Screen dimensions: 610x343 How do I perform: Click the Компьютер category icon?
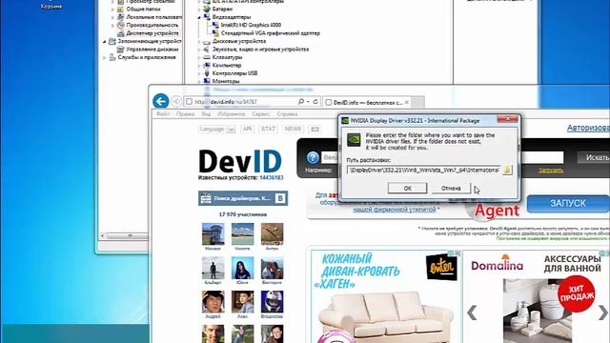coord(207,66)
